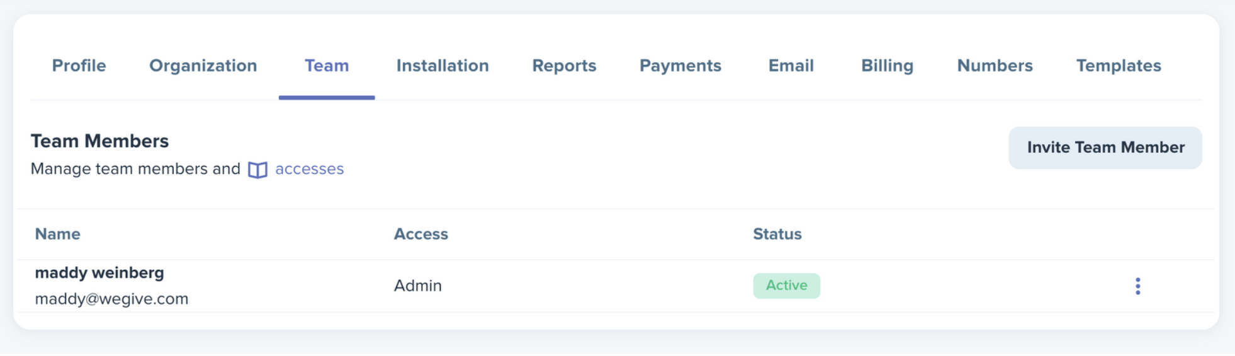Viewport: 1235px width, 356px height.
Task: Open the Billing tab
Action: pyautogui.click(x=887, y=65)
